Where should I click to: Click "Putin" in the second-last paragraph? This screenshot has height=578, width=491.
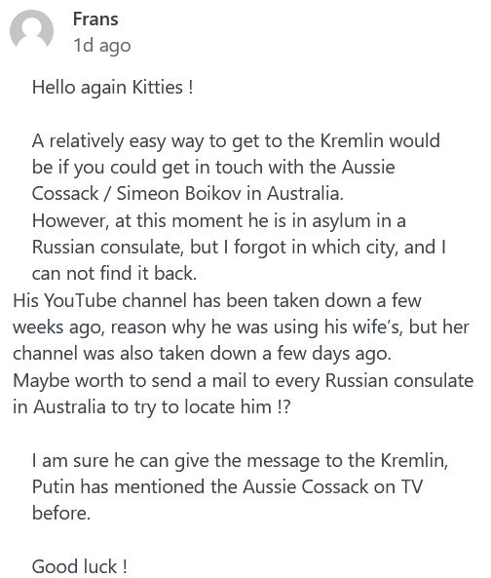[54, 486]
